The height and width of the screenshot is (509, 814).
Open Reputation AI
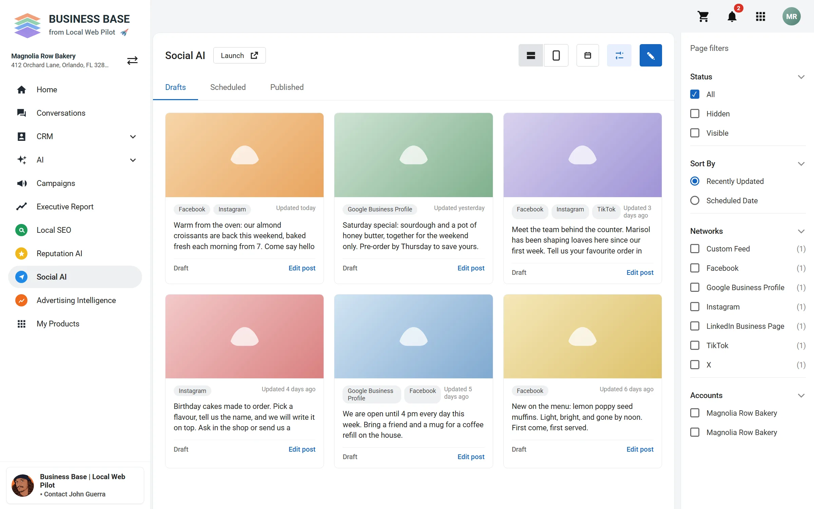coord(75,253)
